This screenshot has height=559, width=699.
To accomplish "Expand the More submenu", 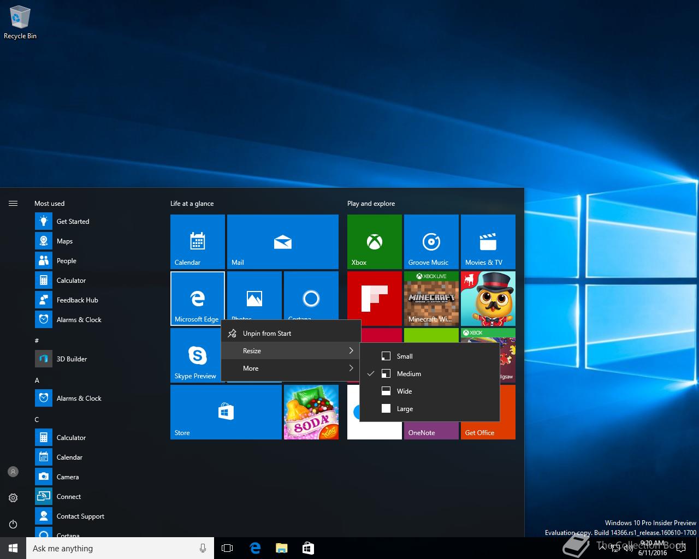I will 291,368.
